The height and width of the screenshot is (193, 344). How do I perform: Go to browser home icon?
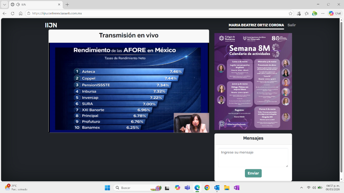click(x=20, y=13)
